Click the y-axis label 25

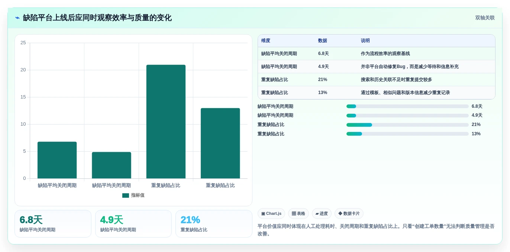[x=23, y=43]
